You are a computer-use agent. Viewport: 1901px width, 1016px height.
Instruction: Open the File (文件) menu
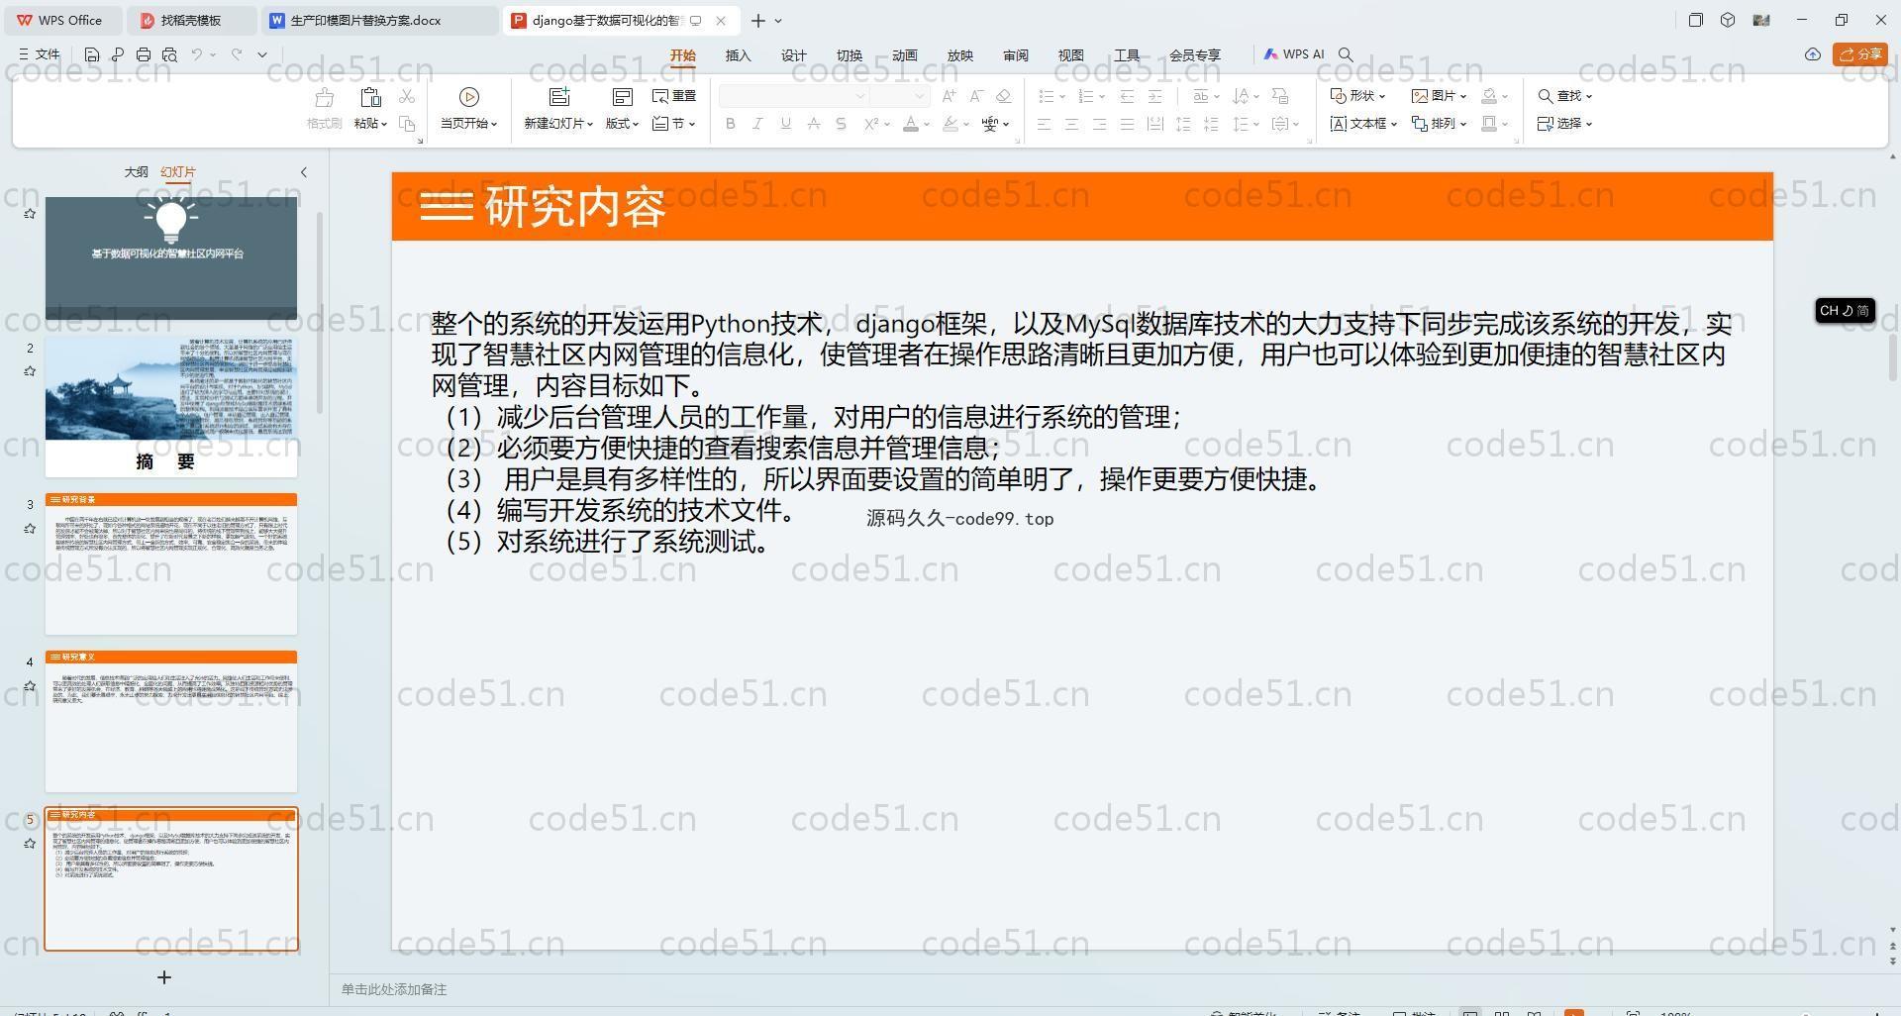pos(40,55)
